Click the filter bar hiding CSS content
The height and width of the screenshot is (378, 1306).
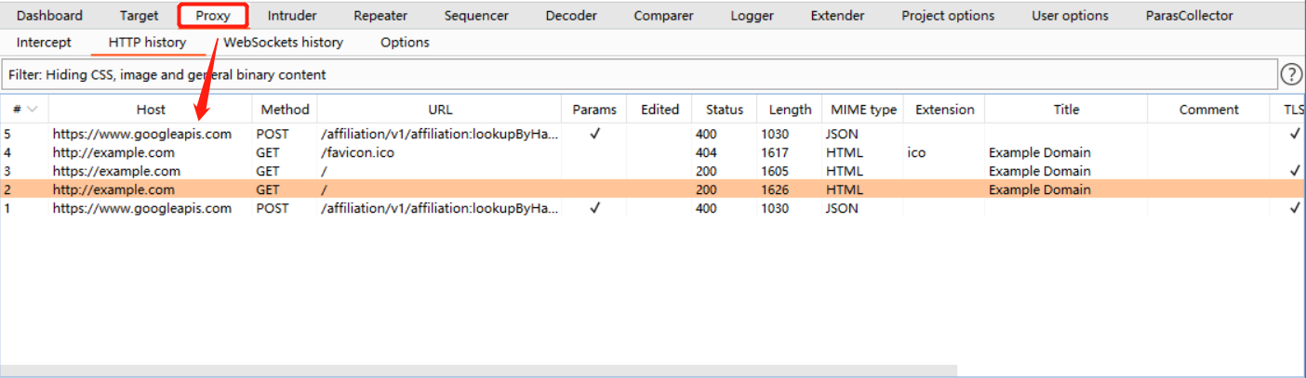[x=639, y=74]
